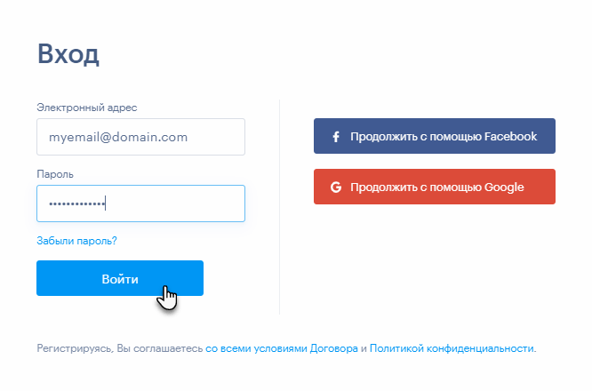Image resolution: width=592 pixels, height=391 pixels.
Task: Click the Пароль field label
Action: click(x=55, y=174)
